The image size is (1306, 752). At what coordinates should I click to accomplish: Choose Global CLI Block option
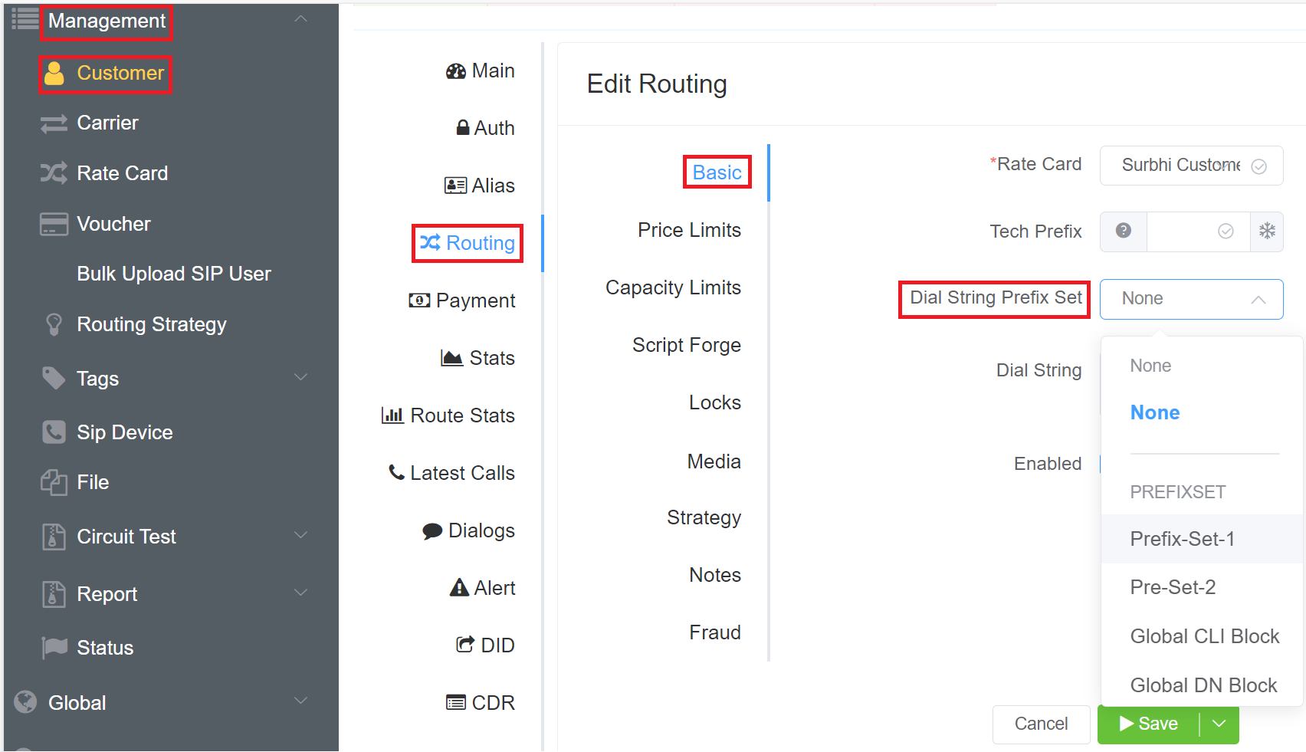pyautogui.click(x=1204, y=636)
